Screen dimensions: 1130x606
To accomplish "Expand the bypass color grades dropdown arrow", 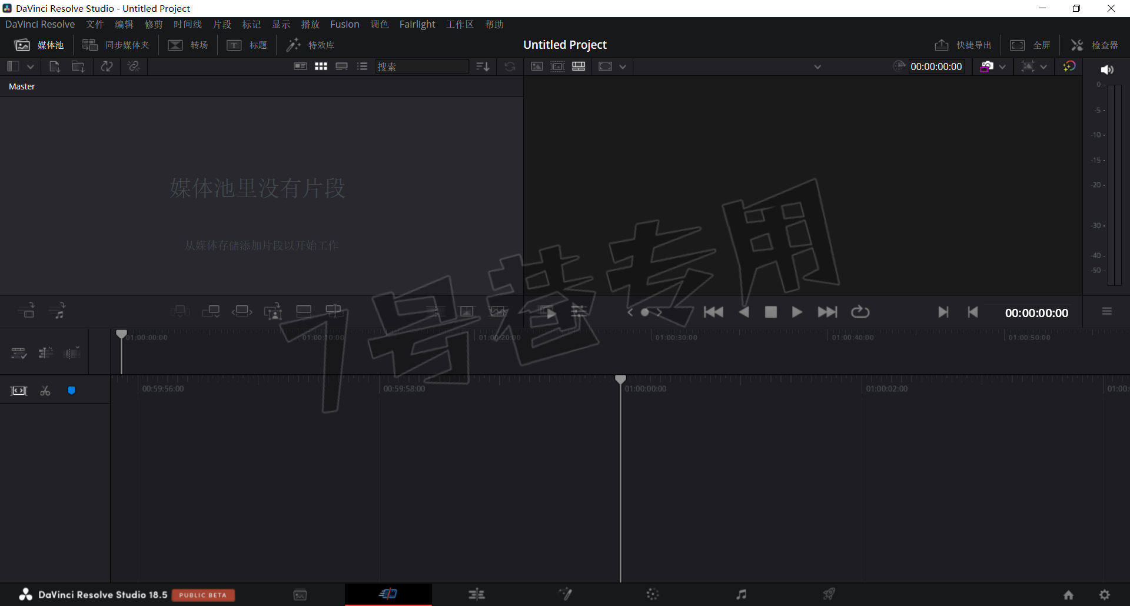I will (x=1002, y=67).
